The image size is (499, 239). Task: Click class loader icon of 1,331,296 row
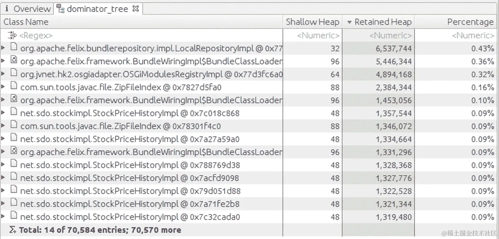[x=14, y=151]
